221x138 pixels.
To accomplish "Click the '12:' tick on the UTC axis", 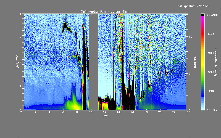I will 105,112.
